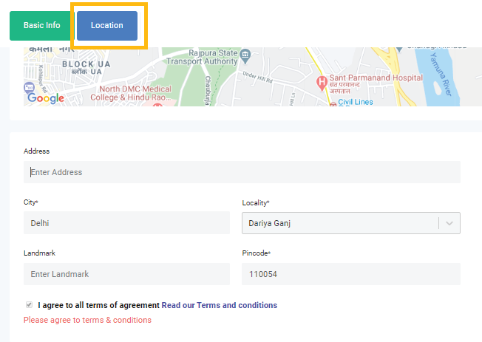Viewport: 482px width, 342px height.
Task: Click Civil Lines metro label on map
Action: [x=356, y=102]
